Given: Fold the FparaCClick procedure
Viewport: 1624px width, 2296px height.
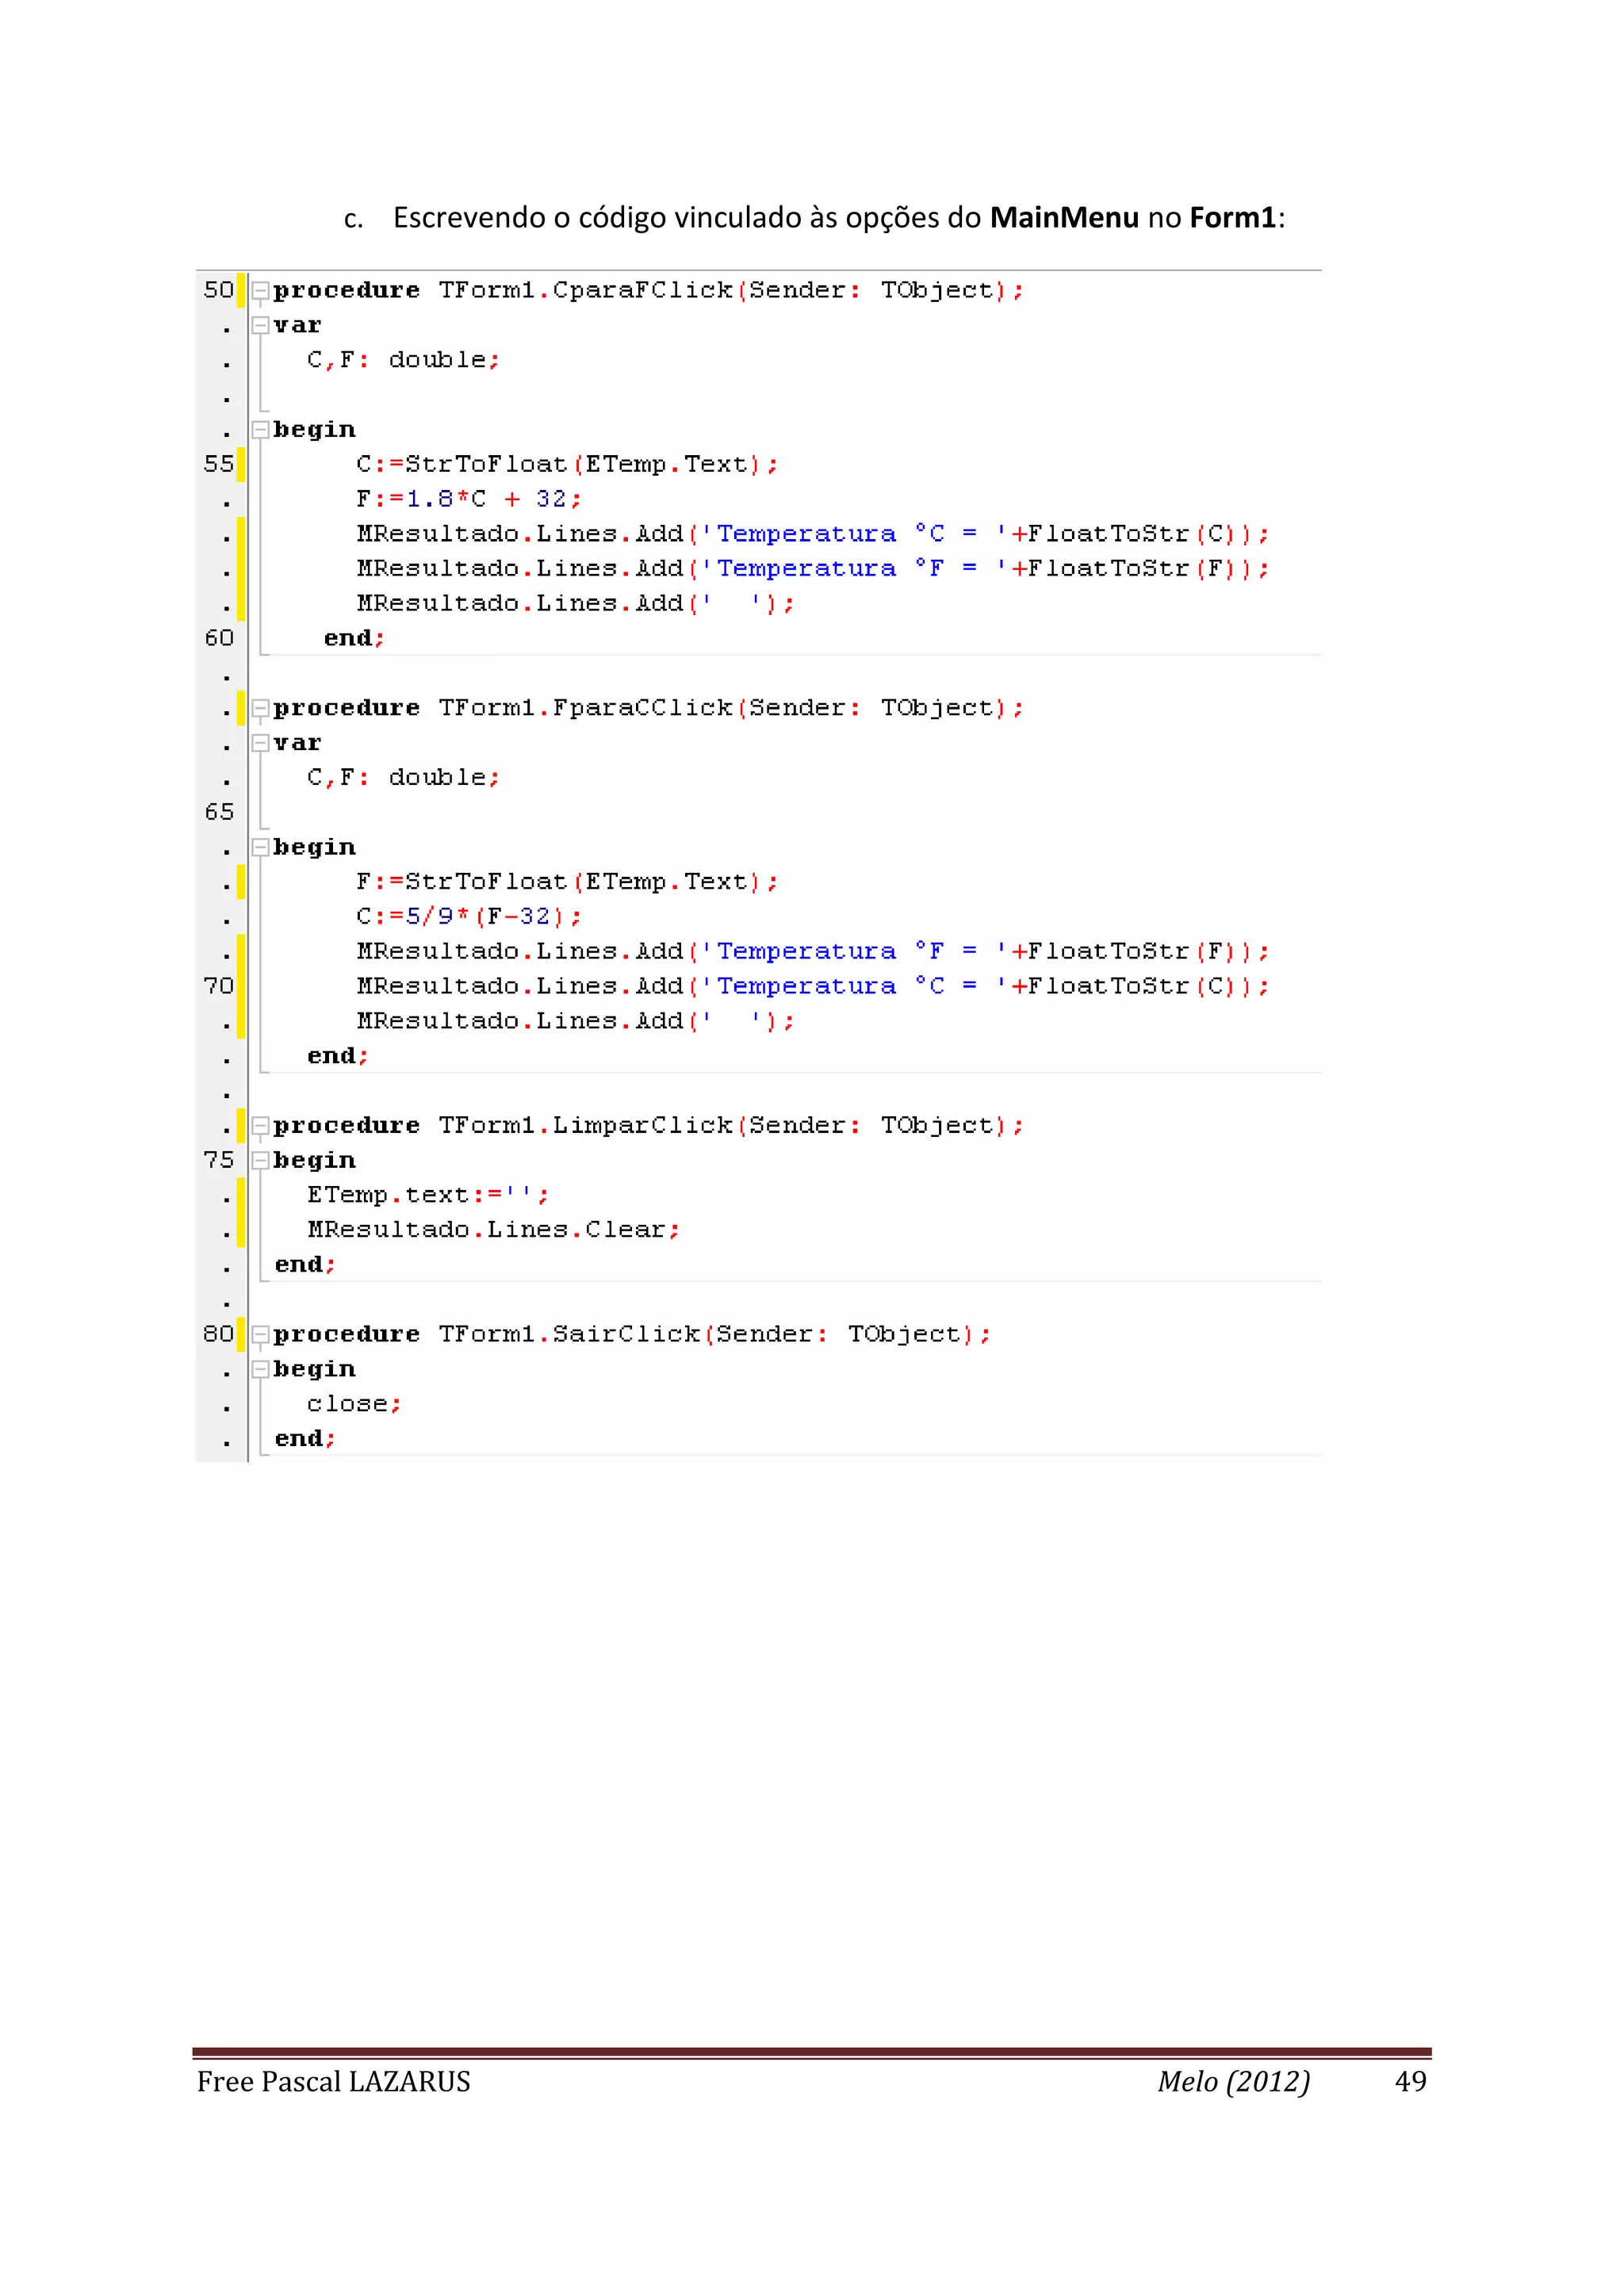Looking at the screenshot, I should coord(260,709).
